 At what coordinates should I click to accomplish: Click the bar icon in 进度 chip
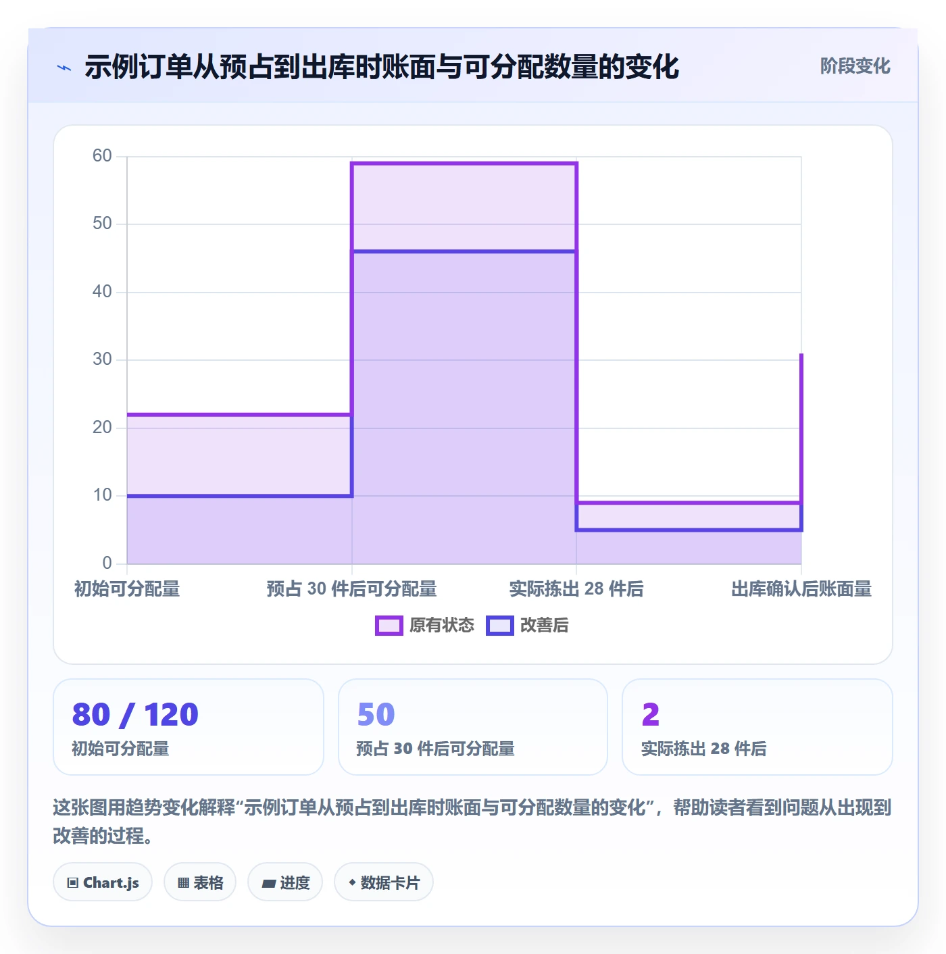[268, 883]
